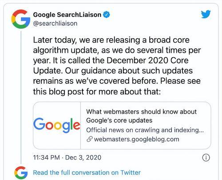The height and width of the screenshot is (180, 222).
Task: Click the 'Google's core updates' title line
Action: (119, 121)
